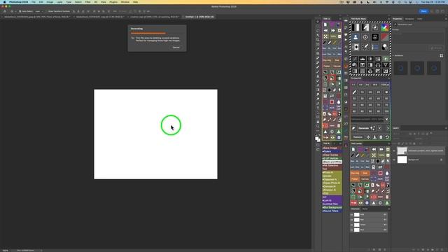This screenshot has height=252, width=448.
Task: Toggle visibility of Green channel
Action: pos(351,225)
